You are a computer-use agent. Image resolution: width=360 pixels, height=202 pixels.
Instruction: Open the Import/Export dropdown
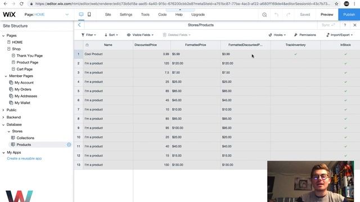[339, 35]
